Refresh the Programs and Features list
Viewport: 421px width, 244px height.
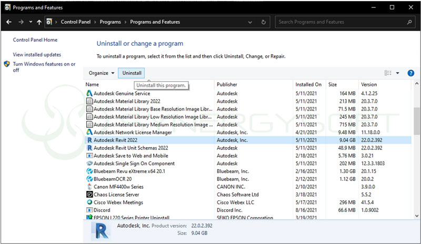pos(264,22)
